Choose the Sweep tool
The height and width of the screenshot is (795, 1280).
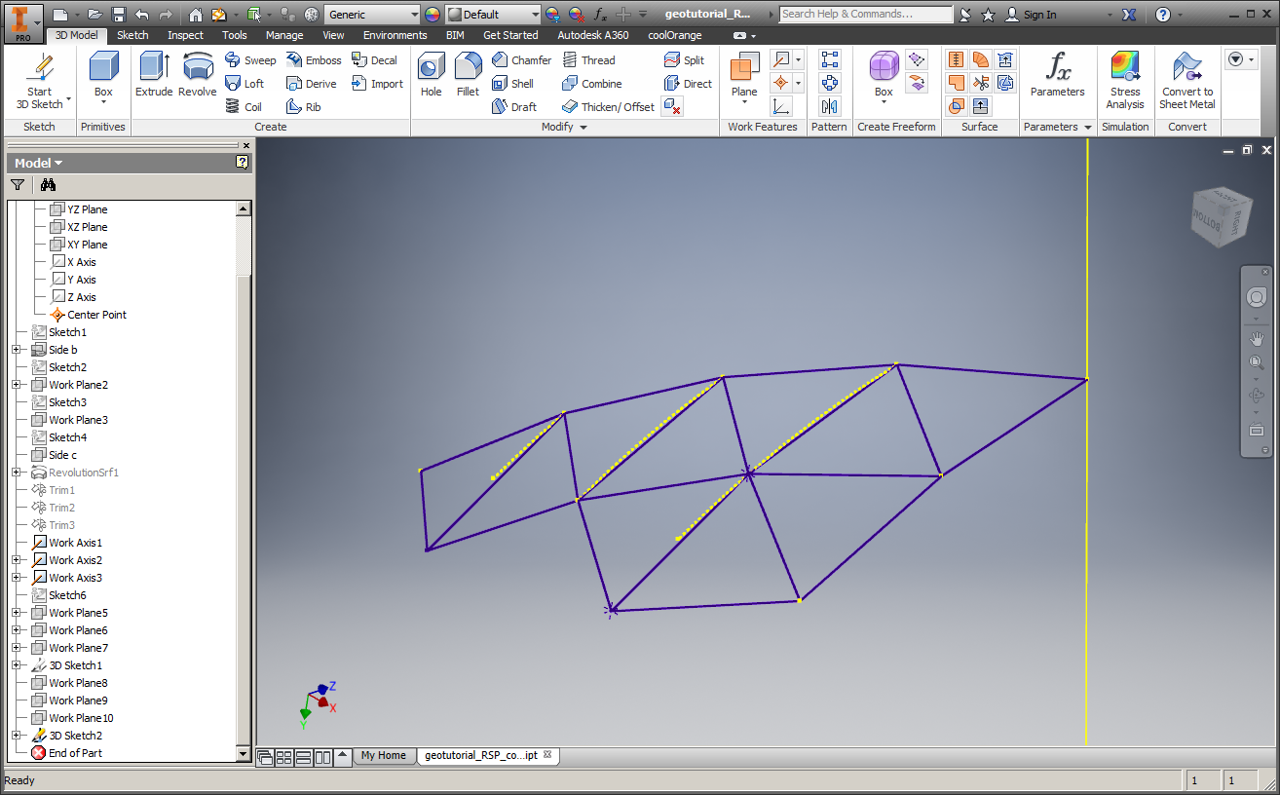pyautogui.click(x=250, y=60)
